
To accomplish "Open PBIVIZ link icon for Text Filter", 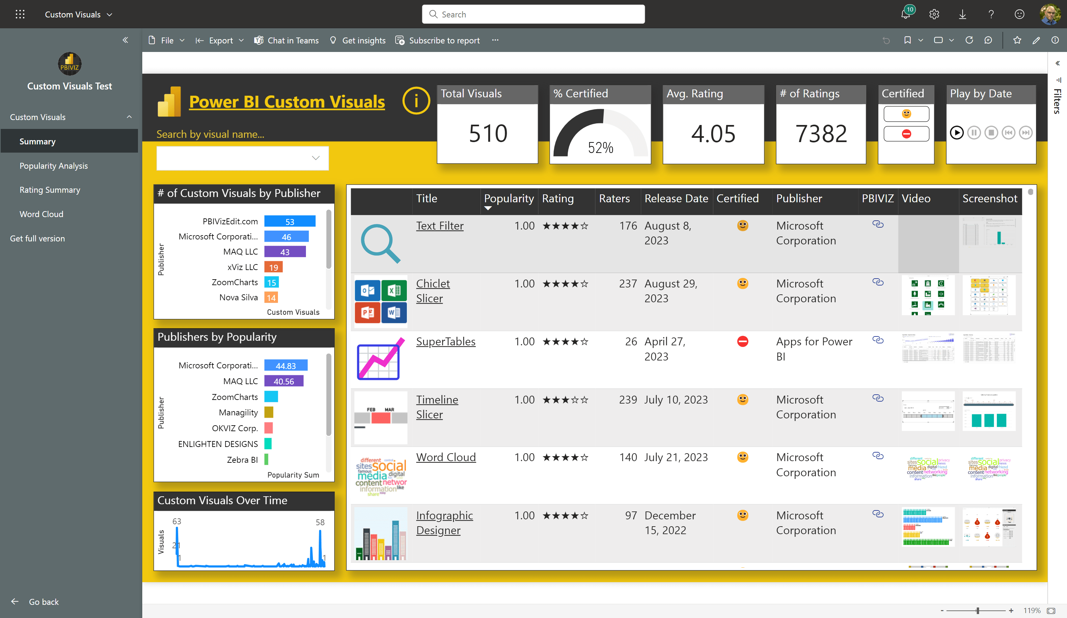I will (x=878, y=224).
